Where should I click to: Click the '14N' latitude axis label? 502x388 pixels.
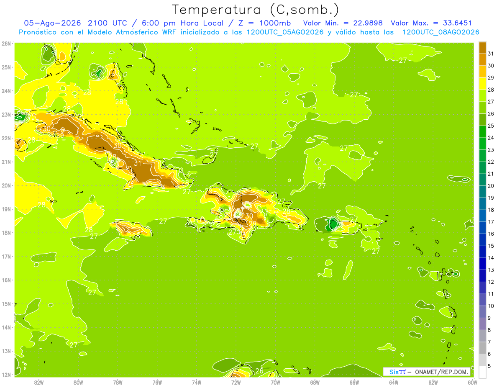[6, 327]
